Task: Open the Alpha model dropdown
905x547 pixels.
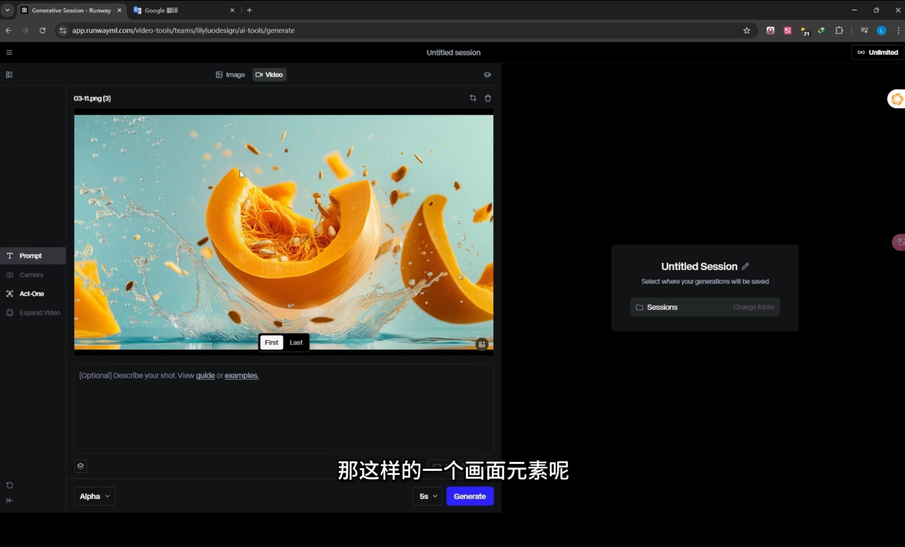Action: pyautogui.click(x=94, y=496)
